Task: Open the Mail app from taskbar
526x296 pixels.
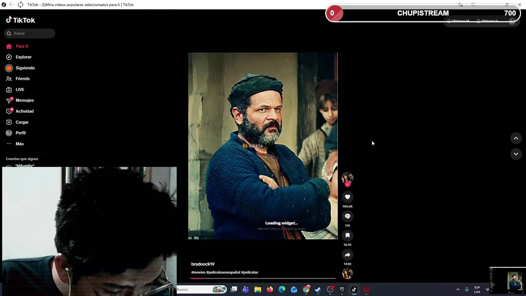Action: pos(294,289)
